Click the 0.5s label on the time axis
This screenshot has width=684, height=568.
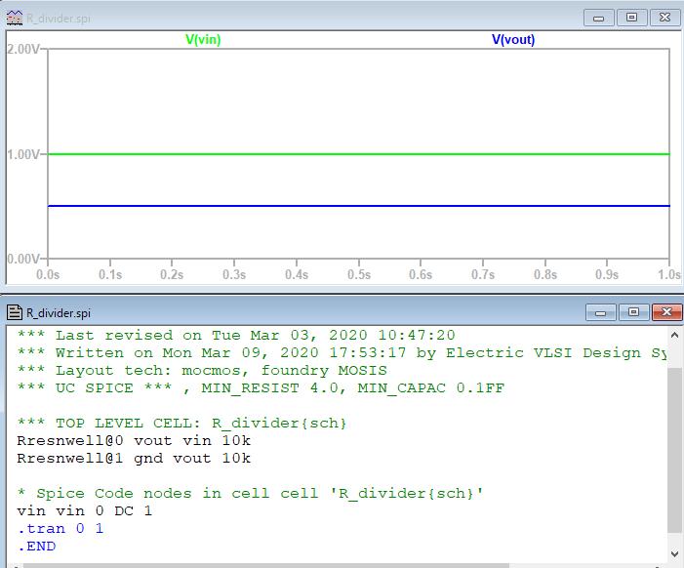358,275
